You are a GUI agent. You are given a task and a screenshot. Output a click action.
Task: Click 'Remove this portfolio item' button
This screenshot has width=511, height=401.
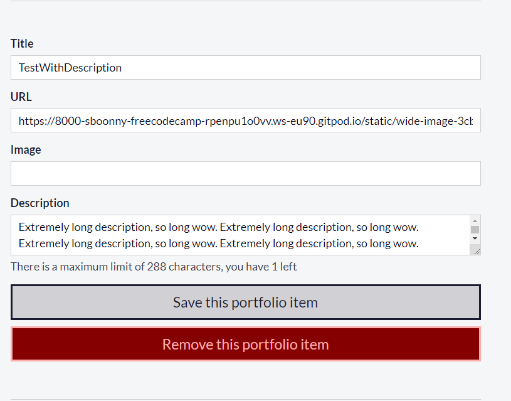tap(245, 344)
